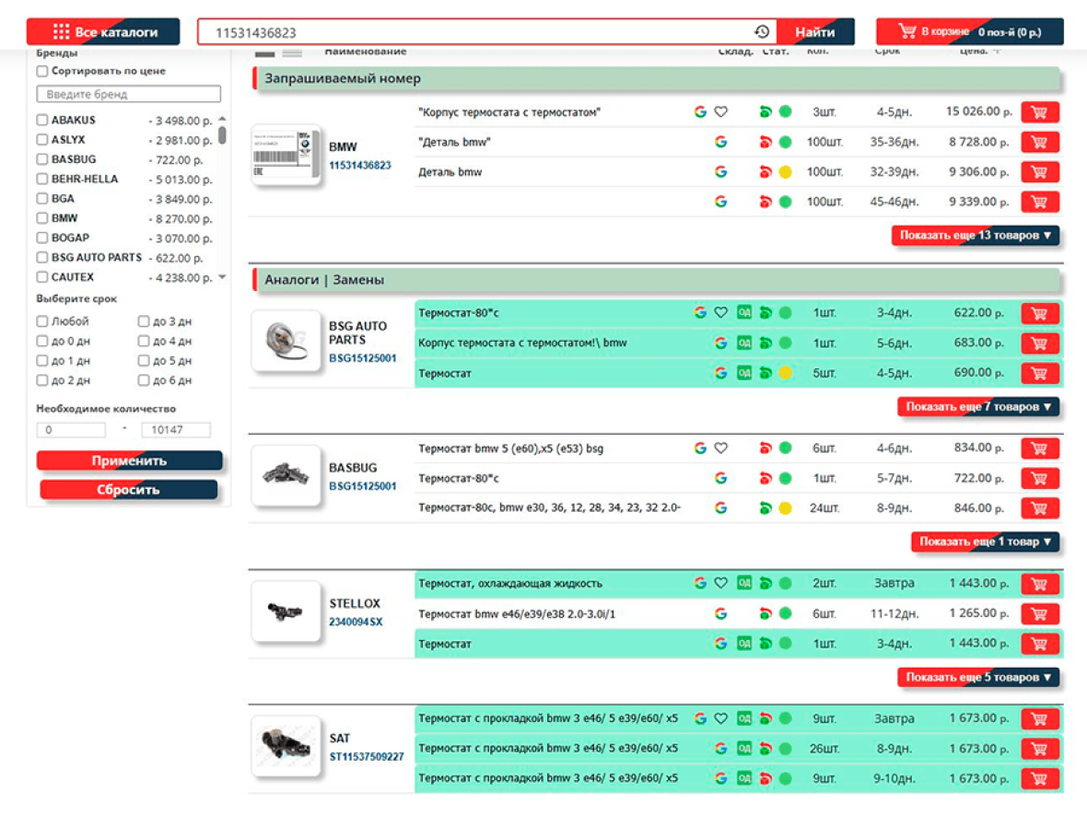Image resolution: width=1087 pixels, height=815 pixels.
Task: Click the brand list scroll-up arrow
Action: tap(222, 119)
